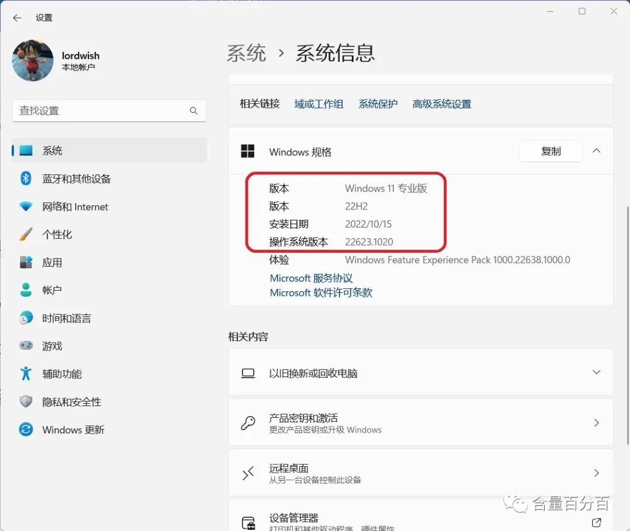Image resolution: width=630 pixels, height=531 pixels.
Task: Open Microsoft 服务协议 link
Action: (x=311, y=278)
